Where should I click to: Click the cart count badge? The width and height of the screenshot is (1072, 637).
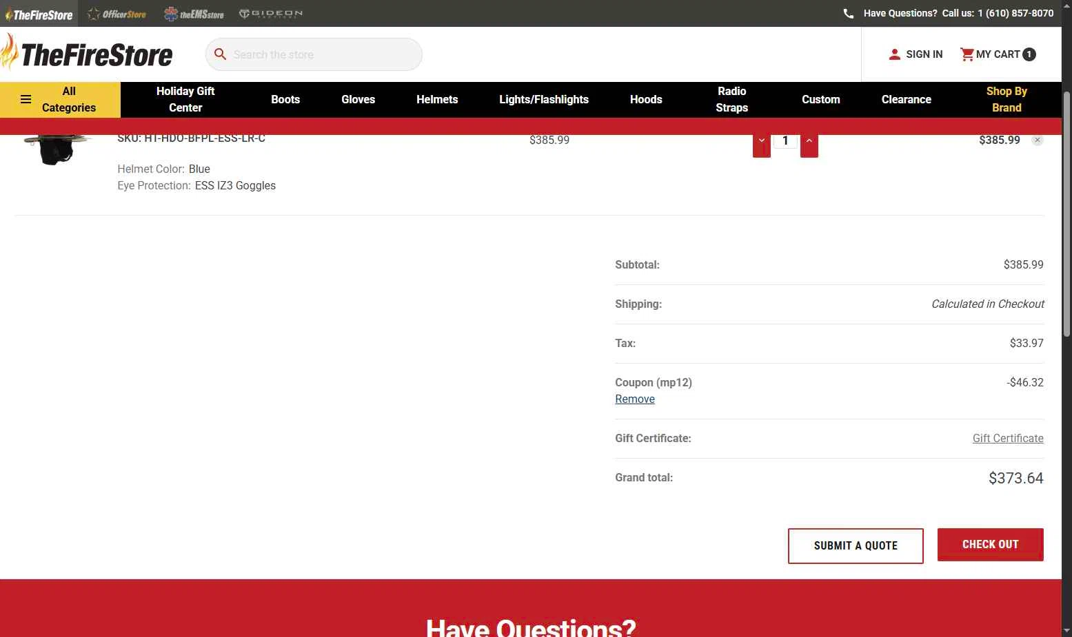pyautogui.click(x=1029, y=54)
